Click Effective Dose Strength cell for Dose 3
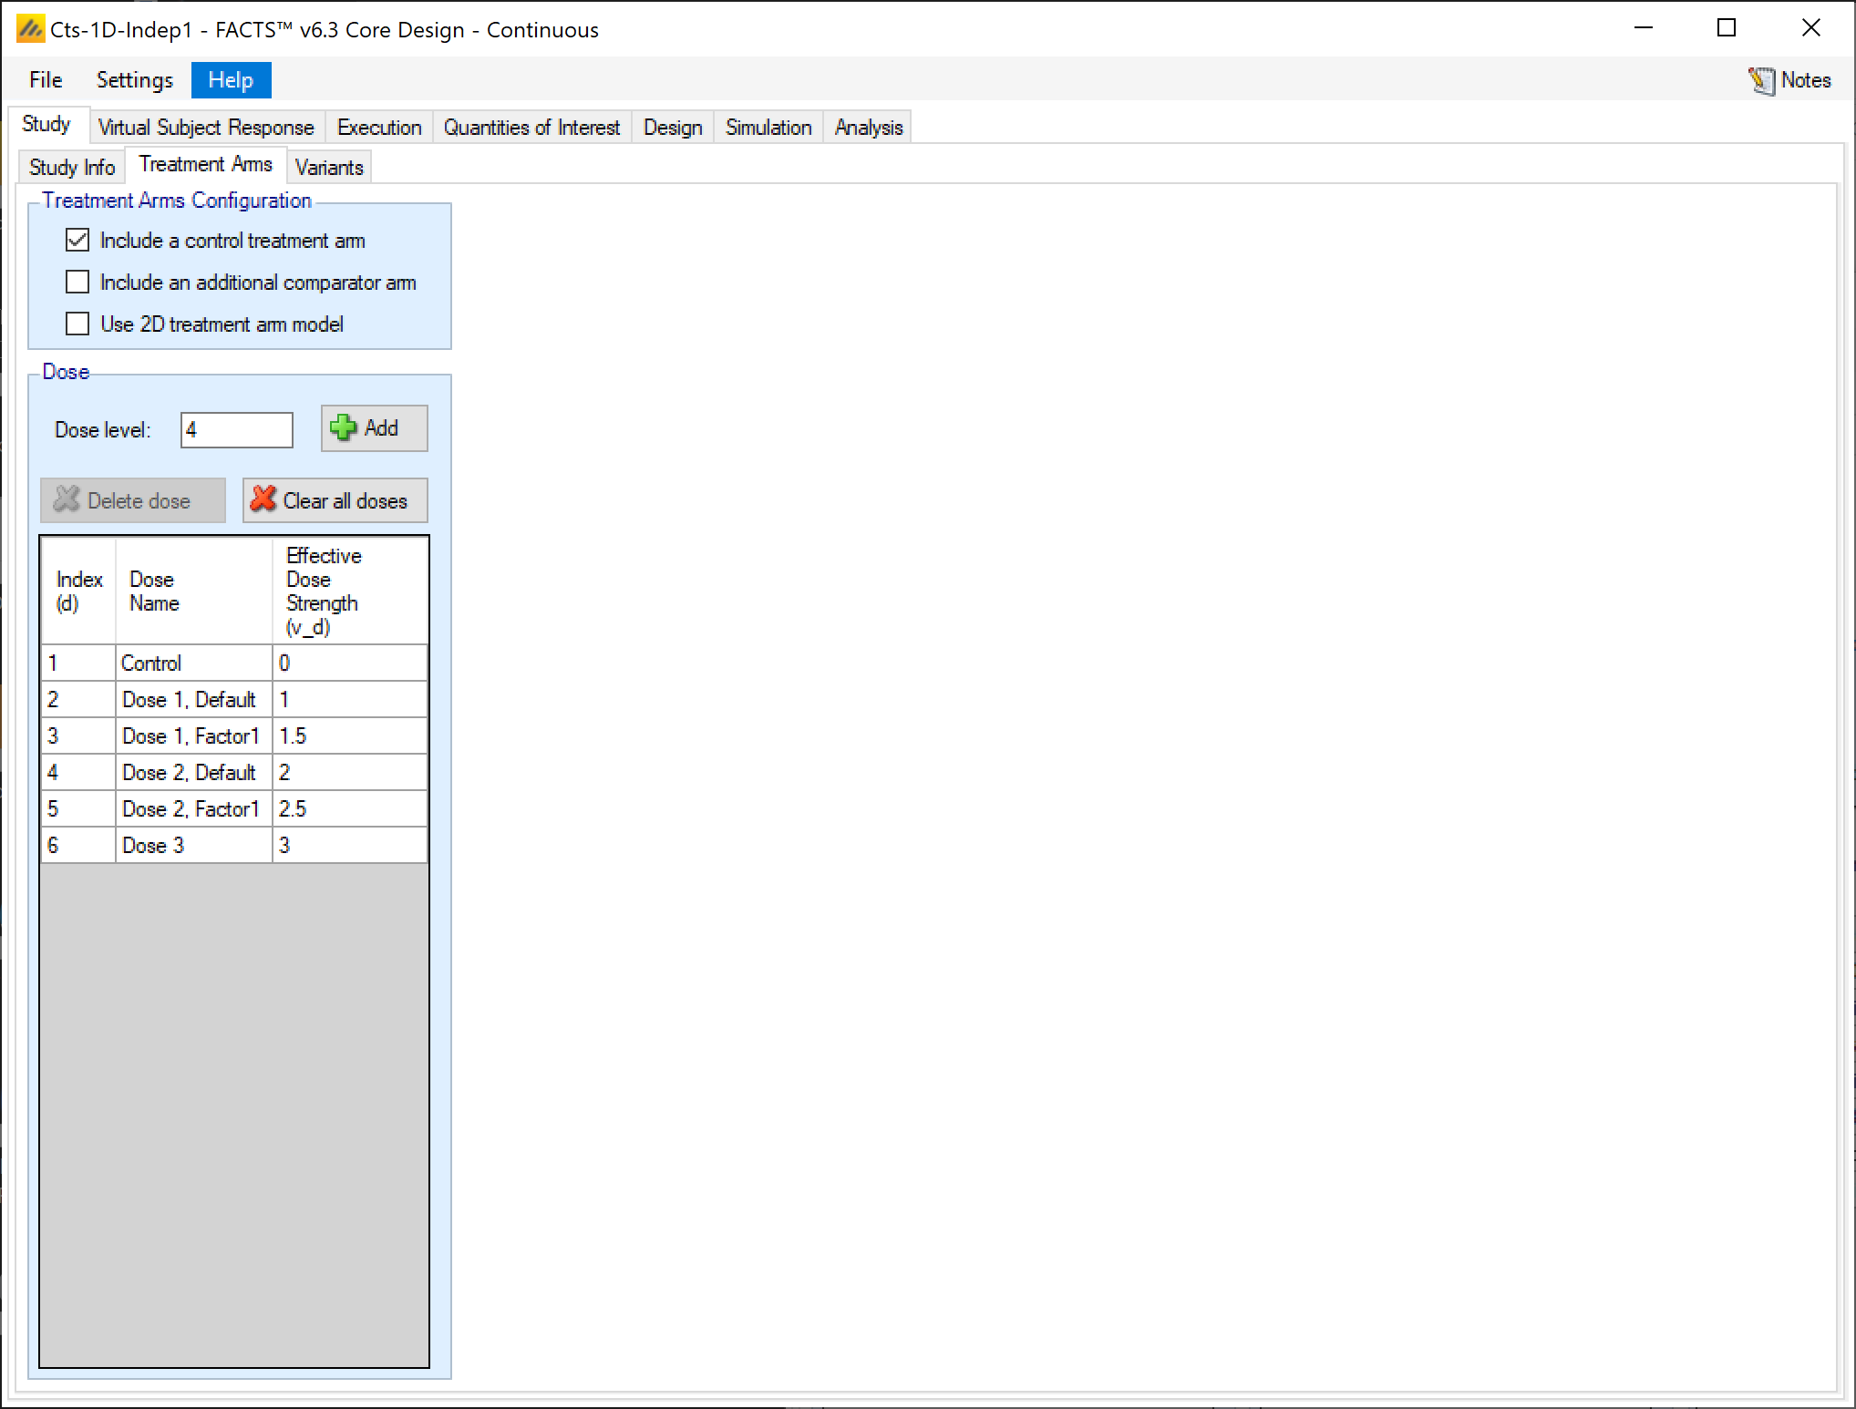The height and width of the screenshot is (1409, 1856). 349,846
